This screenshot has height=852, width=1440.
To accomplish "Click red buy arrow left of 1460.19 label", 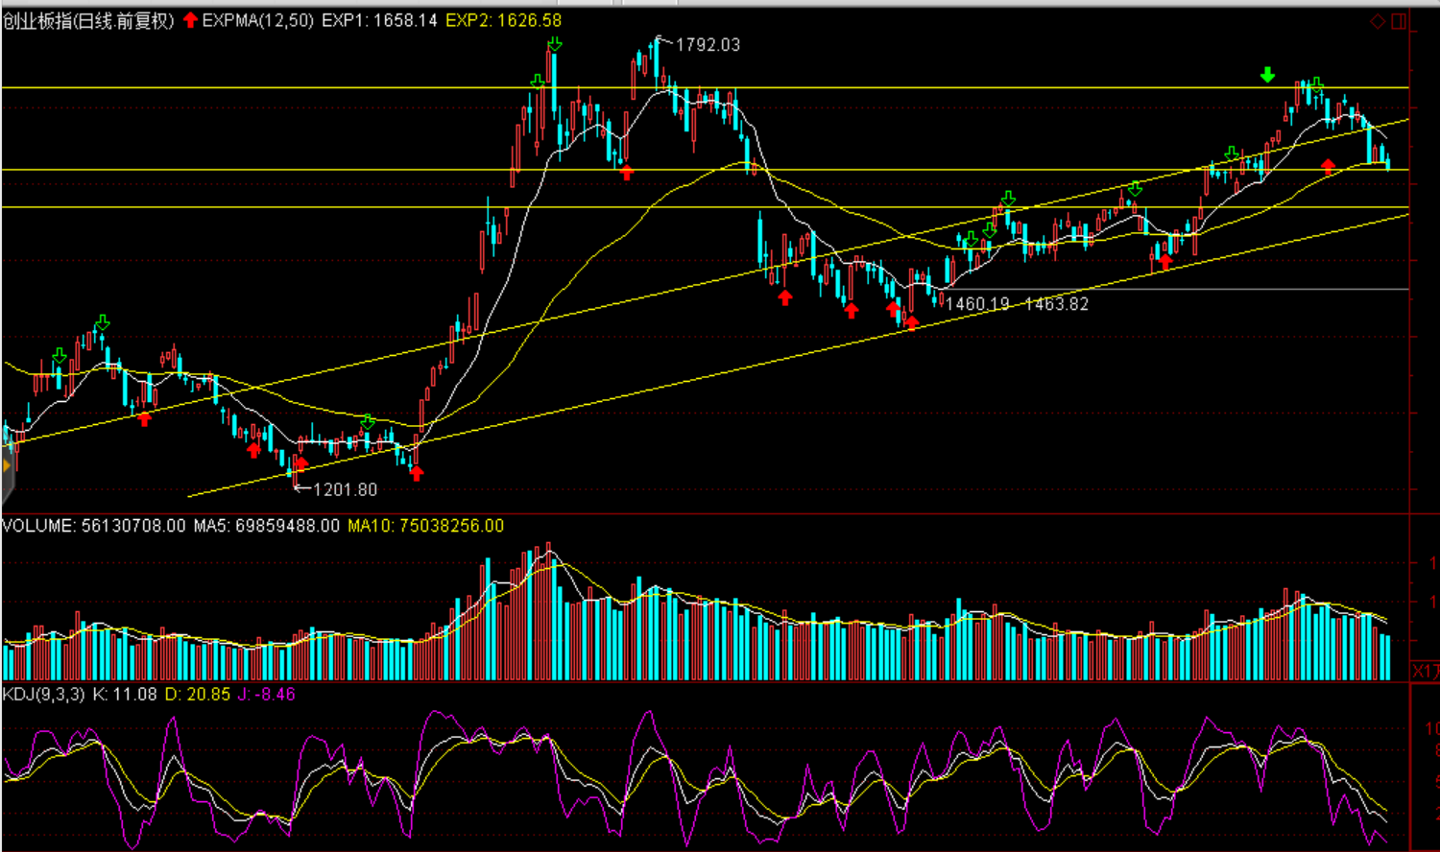I will pyautogui.click(x=911, y=321).
